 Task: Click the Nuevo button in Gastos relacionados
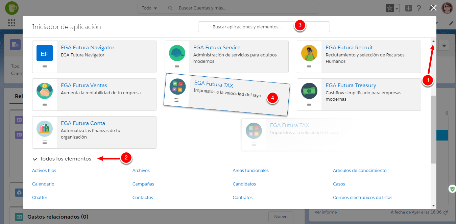[x=281, y=217]
